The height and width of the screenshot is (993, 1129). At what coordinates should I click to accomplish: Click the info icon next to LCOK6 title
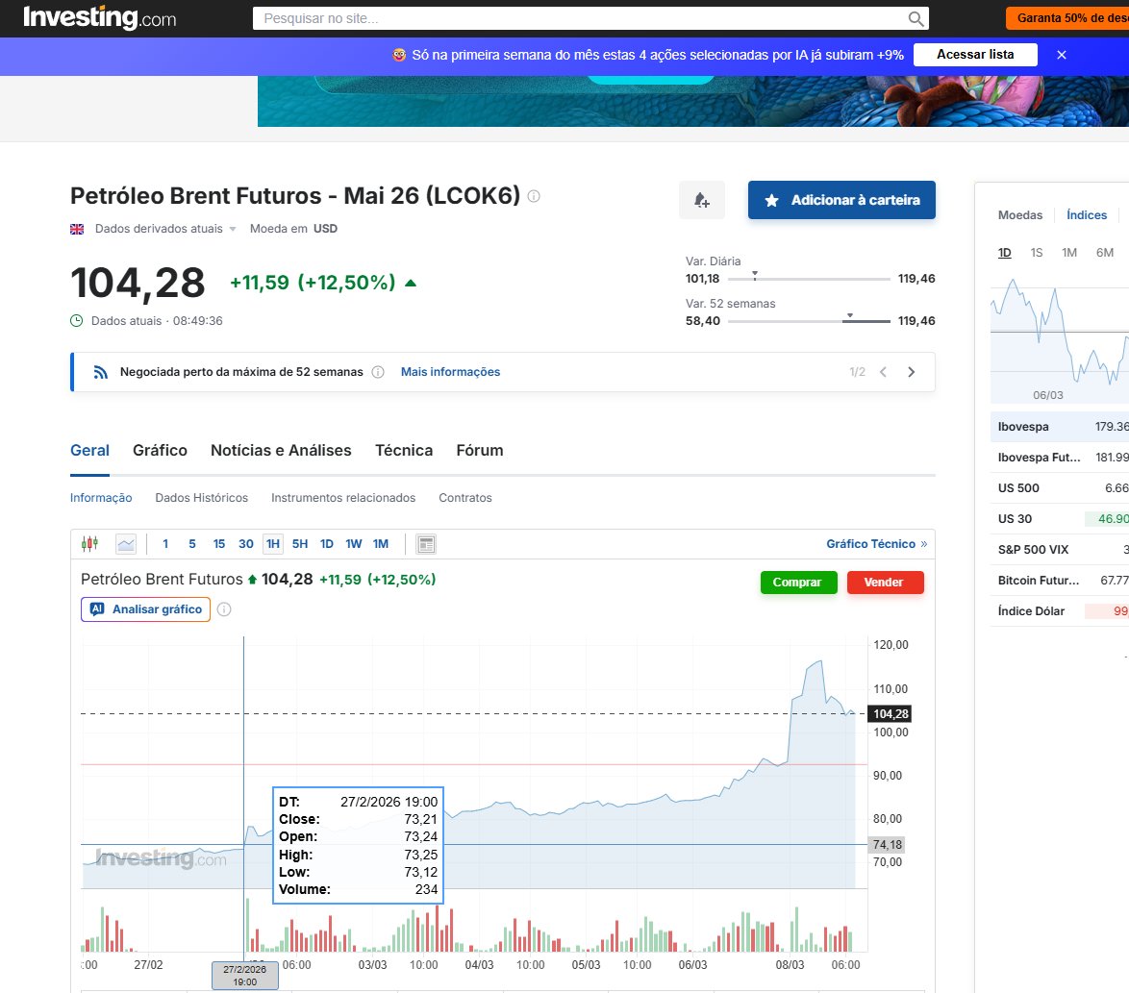pyautogui.click(x=534, y=196)
